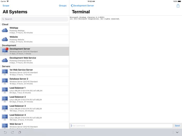Open the Scope selector

[x=6, y=5]
